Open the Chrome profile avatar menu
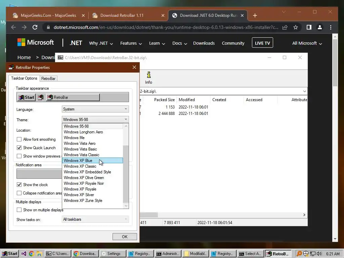This screenshot has height=258, width=344. click(x=320, y=27)
